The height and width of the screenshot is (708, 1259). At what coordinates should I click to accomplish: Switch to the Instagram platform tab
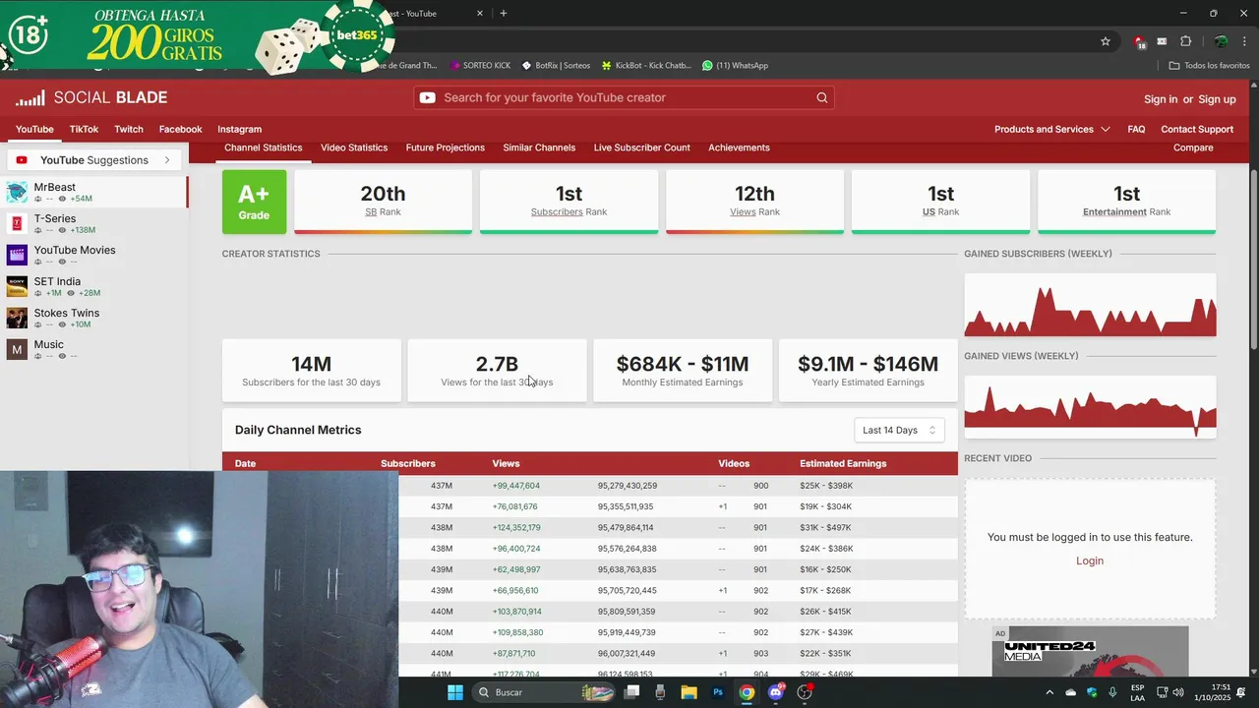tap(240, 129)
